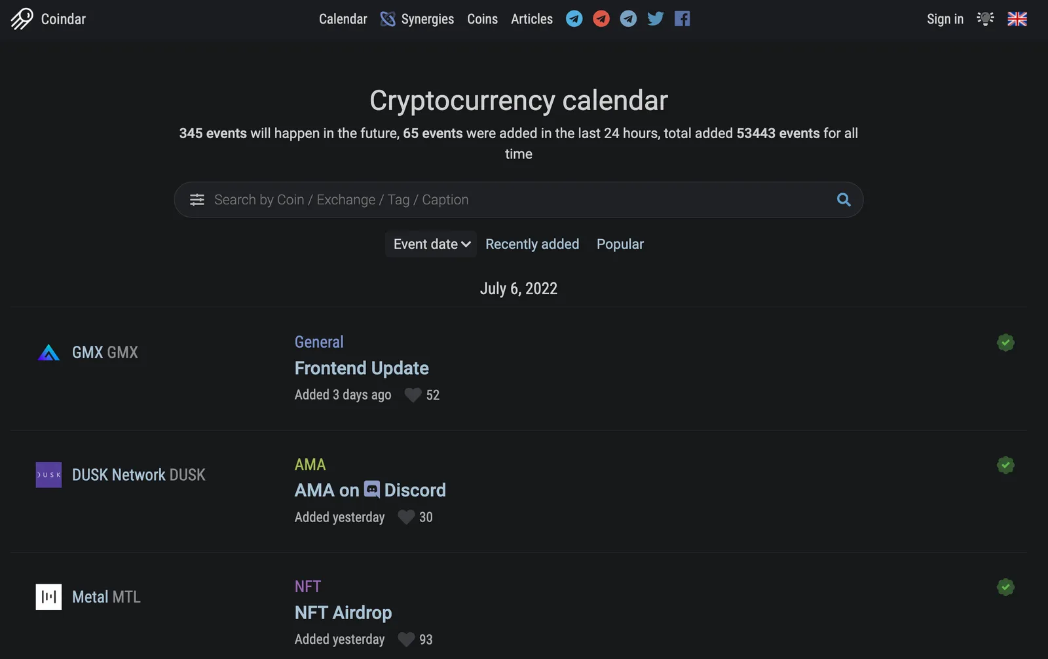Open the GMX GMX coin name link
This screenshot has width=1048, height=659.
pyautogui.click(x=105, y=352)
